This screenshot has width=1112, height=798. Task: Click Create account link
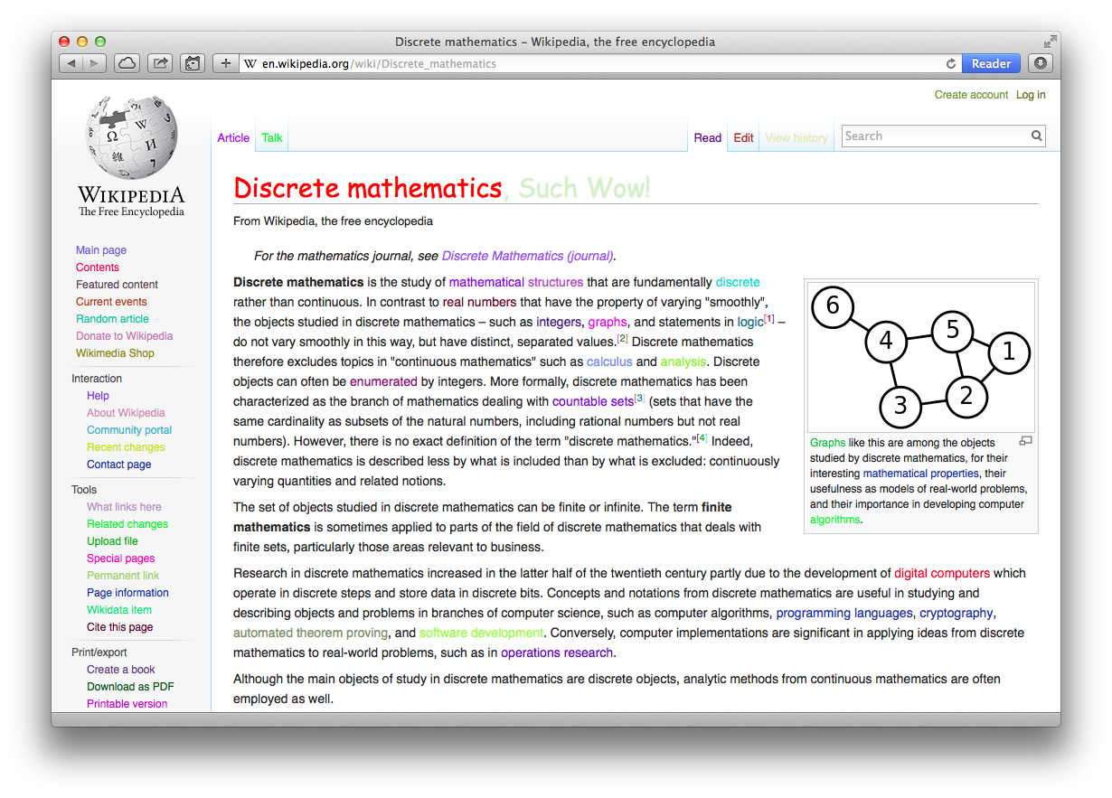[971, 95]
